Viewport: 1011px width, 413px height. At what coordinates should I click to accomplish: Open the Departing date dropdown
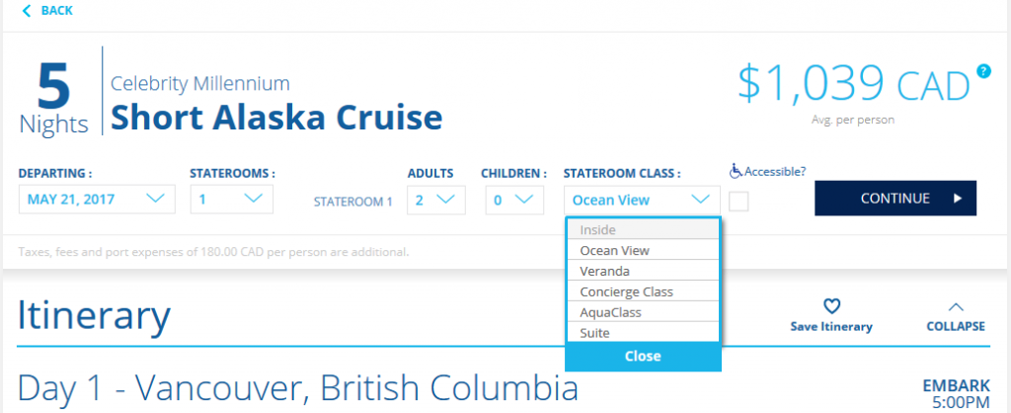[x=97, y=200]
